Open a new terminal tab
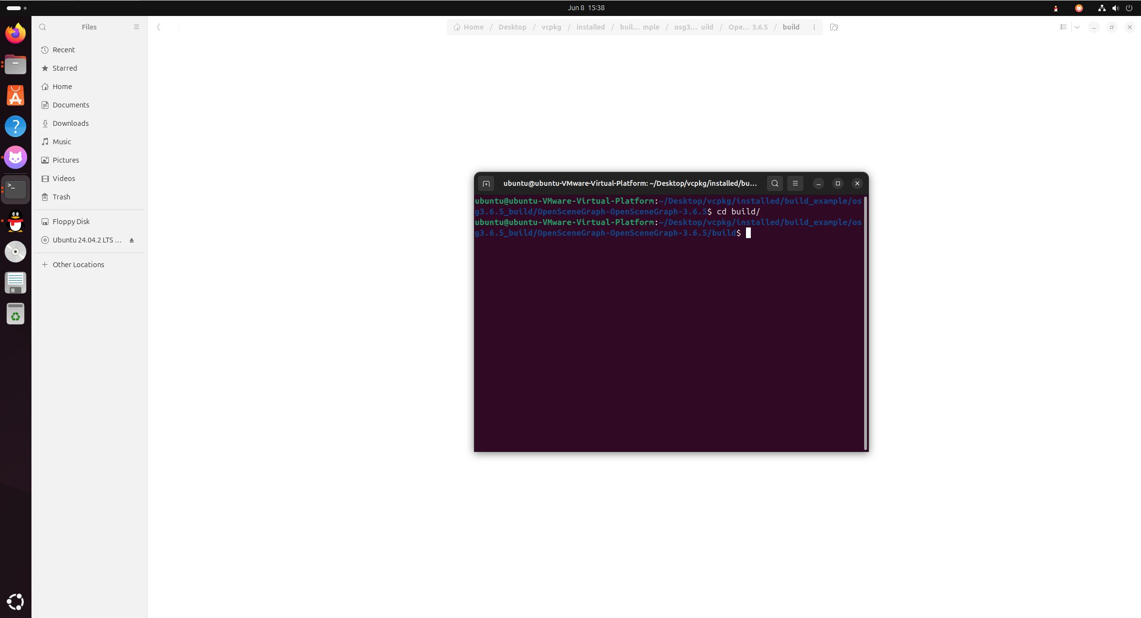 (x=486, y=183)
